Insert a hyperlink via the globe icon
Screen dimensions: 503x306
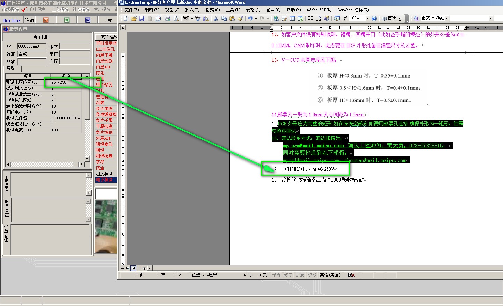click(276, 19)
